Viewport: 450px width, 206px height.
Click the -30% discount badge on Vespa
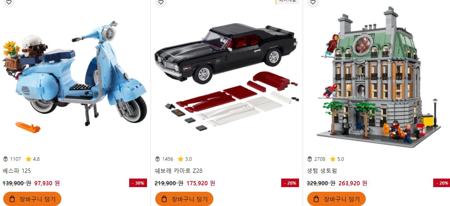click(x=138, y=183)
